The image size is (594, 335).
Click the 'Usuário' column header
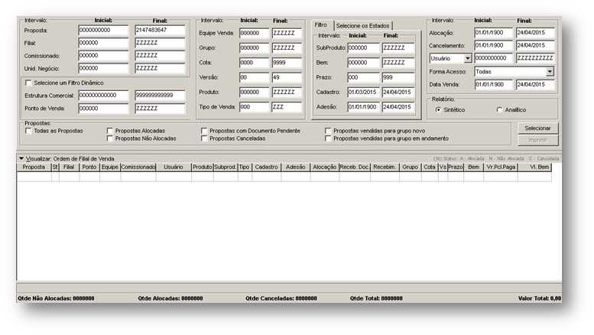point(174,167)
